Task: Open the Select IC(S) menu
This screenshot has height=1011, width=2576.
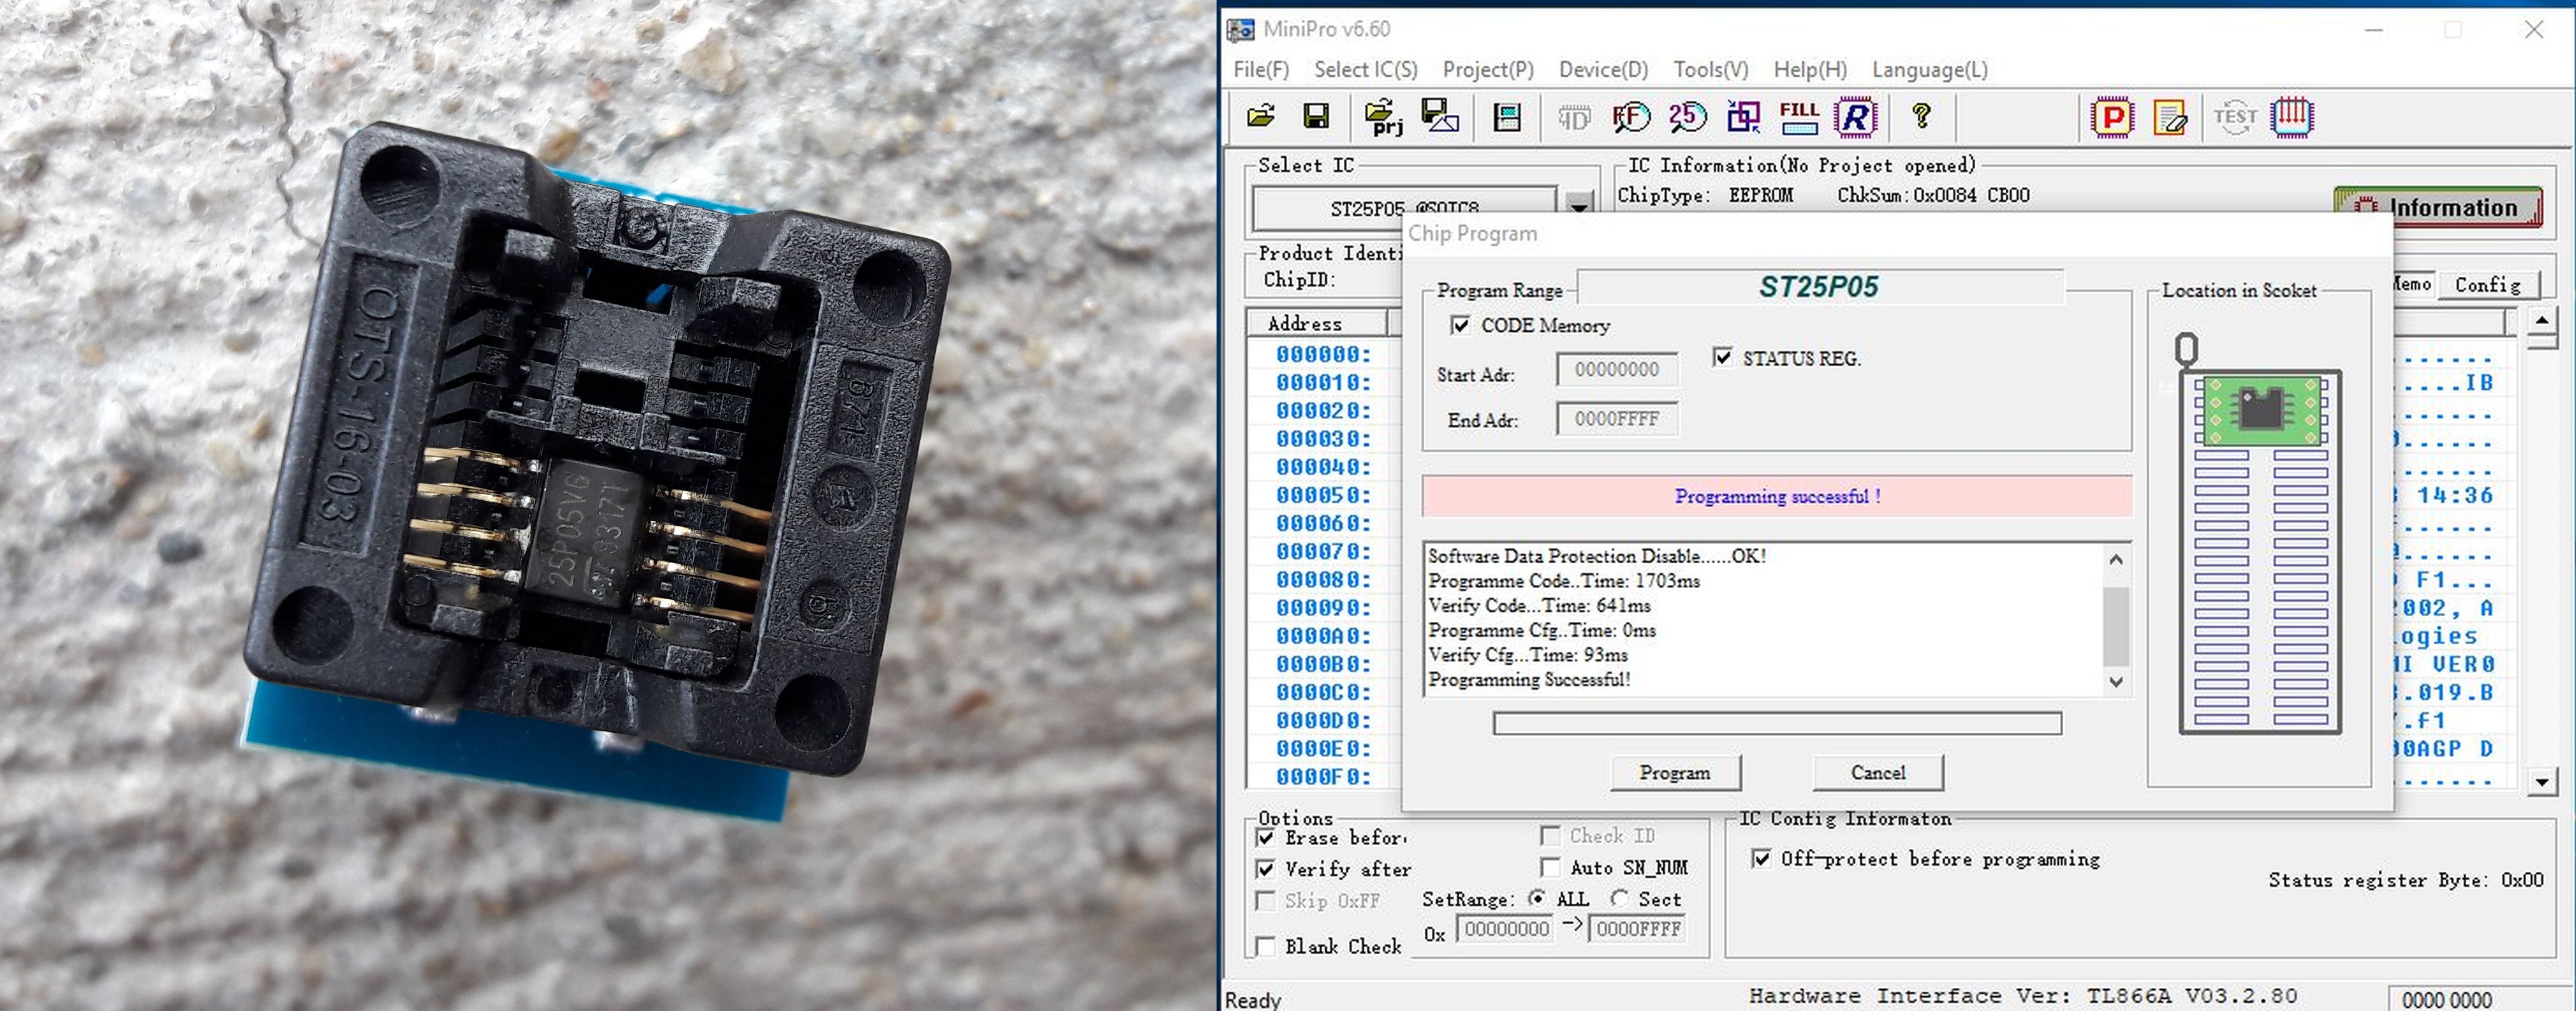Action: pyautogui.click(x=1365, y=70)
